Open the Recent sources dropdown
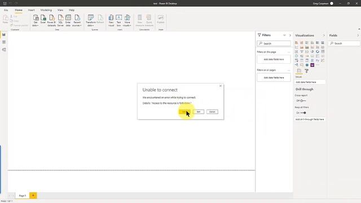 (x=77, y=20)
